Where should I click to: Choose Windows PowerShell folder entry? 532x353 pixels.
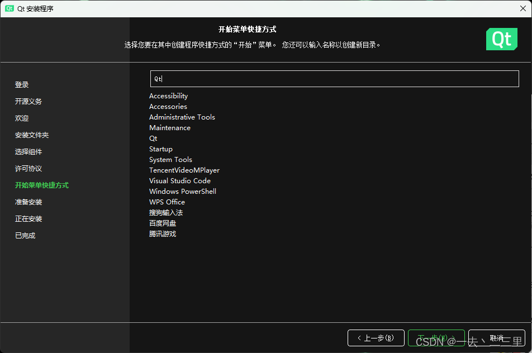pyautogui.click(x=183, y=191)
